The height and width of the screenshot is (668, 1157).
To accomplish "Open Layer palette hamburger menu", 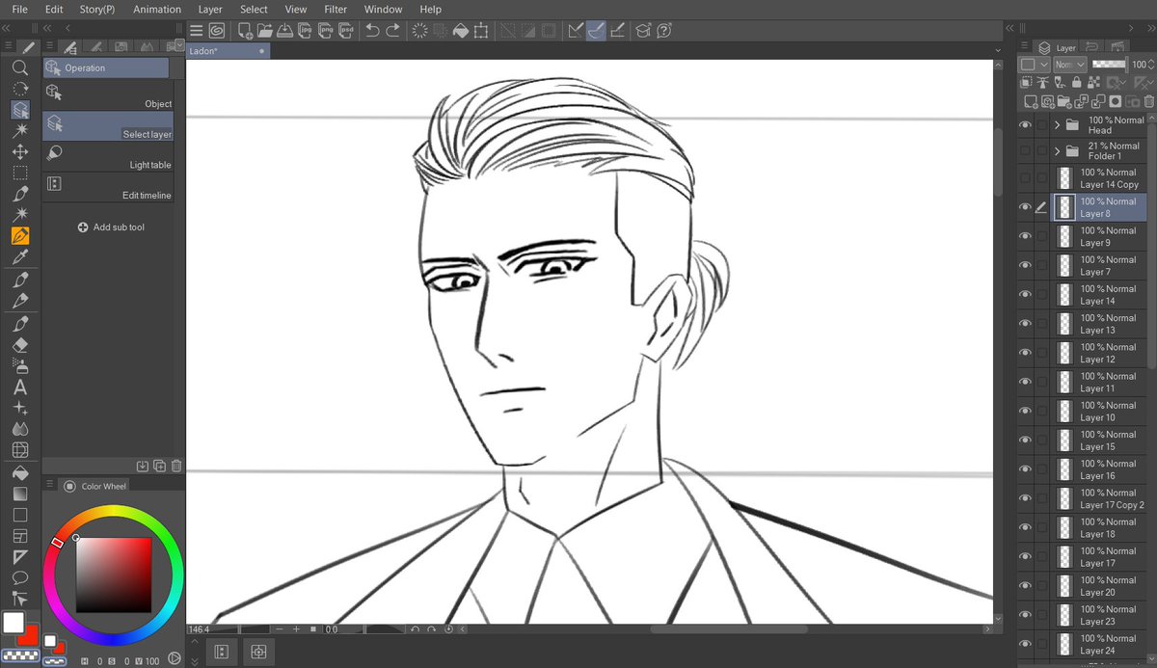I will (x=1024, y=47).
